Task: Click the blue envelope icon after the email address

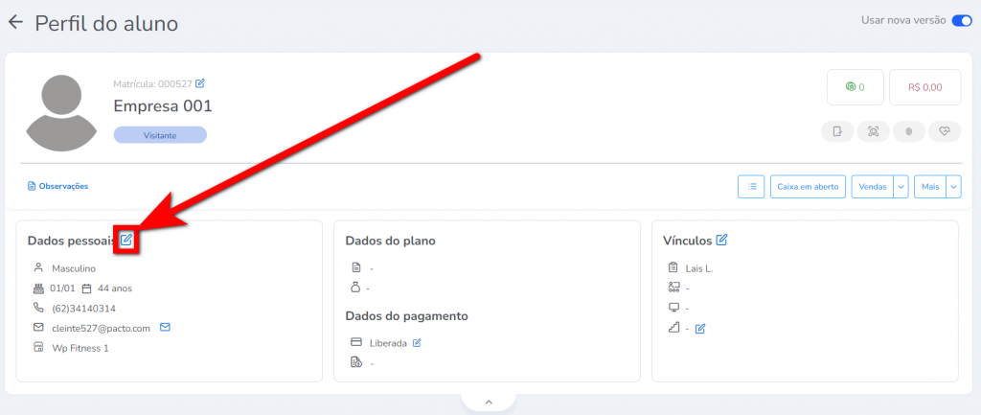Action: [165, 328]
